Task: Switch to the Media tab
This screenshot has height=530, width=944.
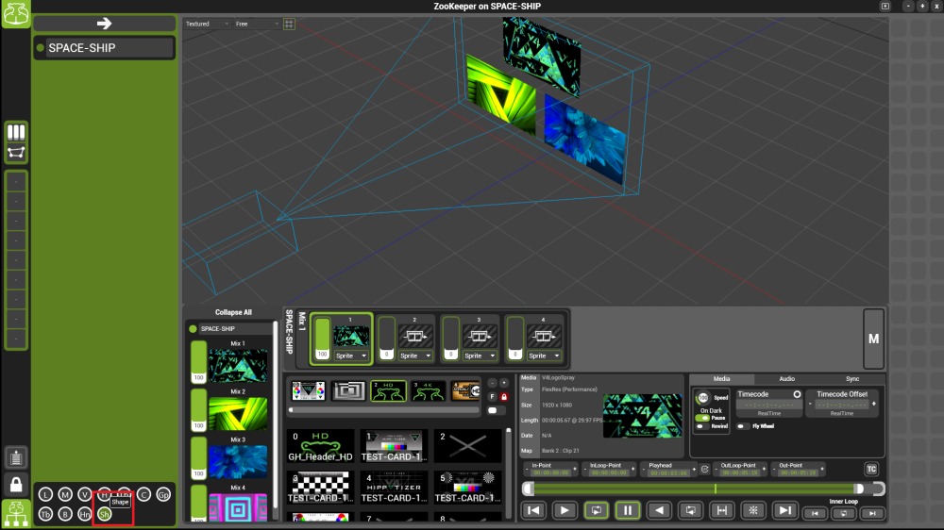Action: (721, 379)
